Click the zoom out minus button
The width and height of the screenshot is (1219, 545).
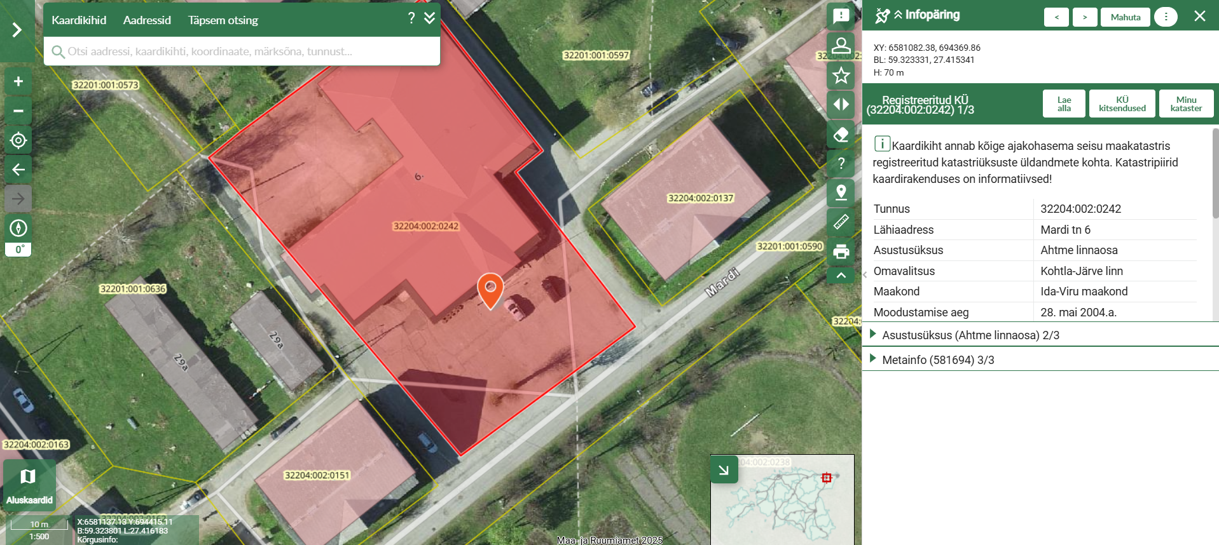(x=18, y=111)
